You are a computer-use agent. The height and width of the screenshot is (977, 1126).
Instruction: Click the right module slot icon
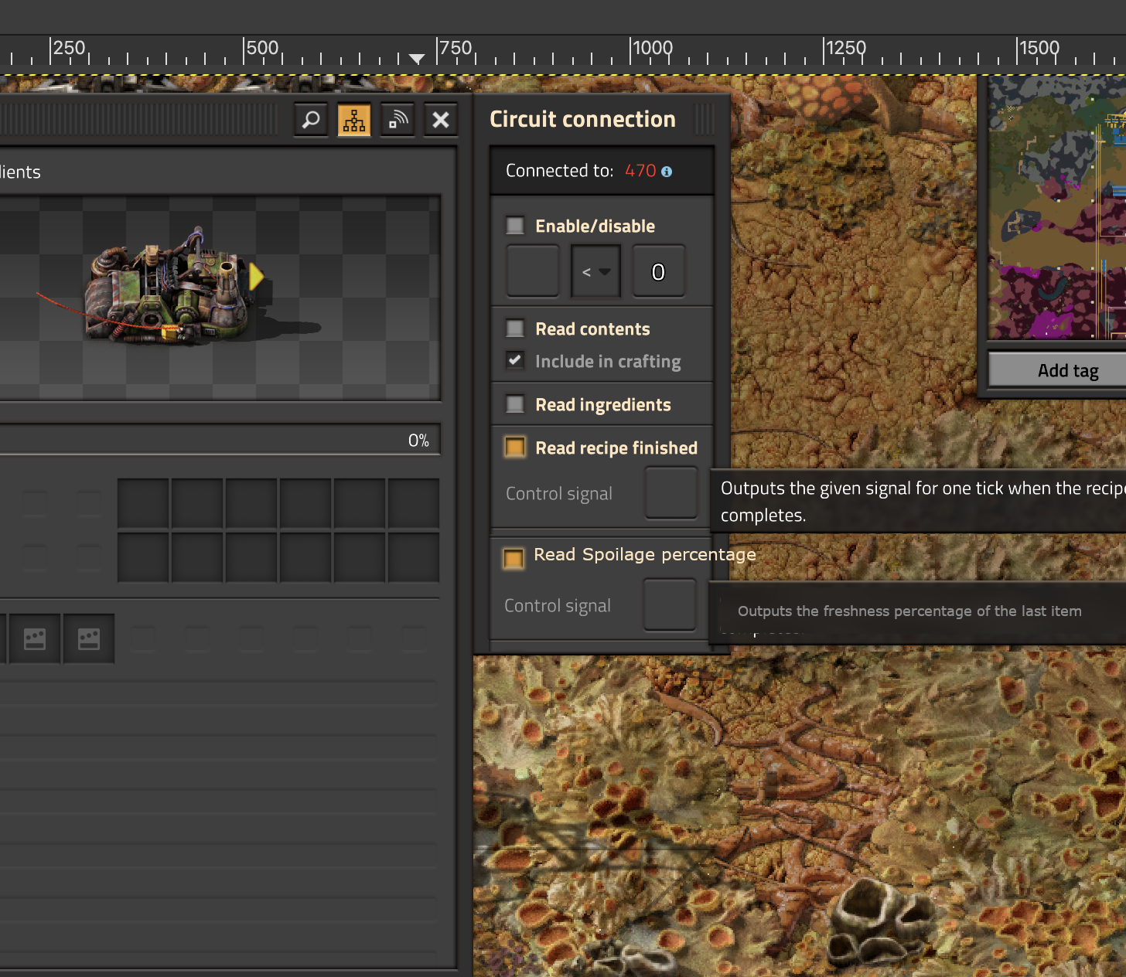[89, 638]
